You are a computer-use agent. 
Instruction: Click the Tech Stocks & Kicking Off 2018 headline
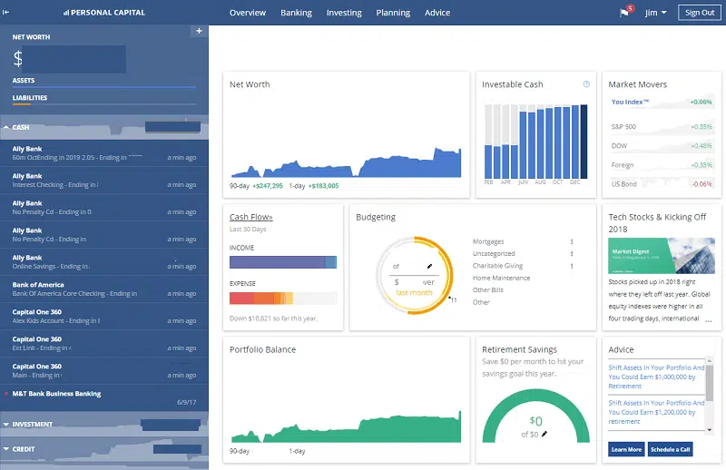coord(657,222)
